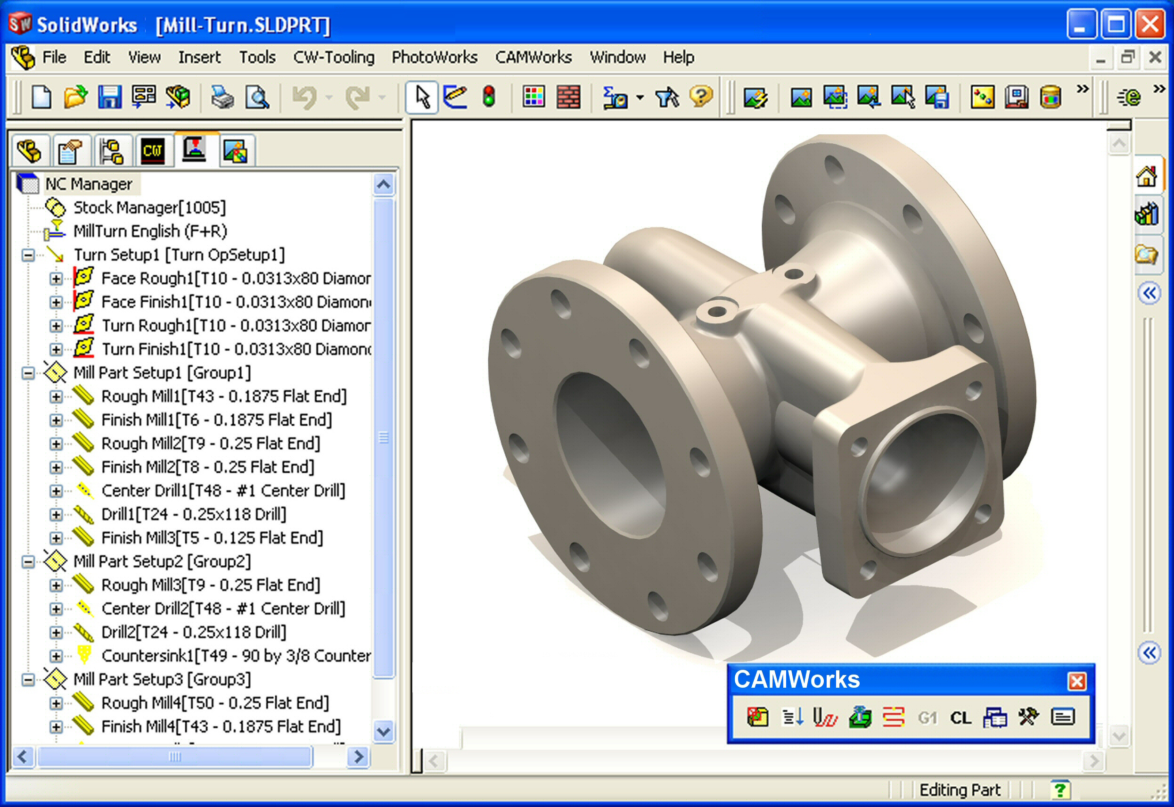Select Stock Manager[1005] item
This screenshot has width=1174, height=807.
tap(149, 207)
